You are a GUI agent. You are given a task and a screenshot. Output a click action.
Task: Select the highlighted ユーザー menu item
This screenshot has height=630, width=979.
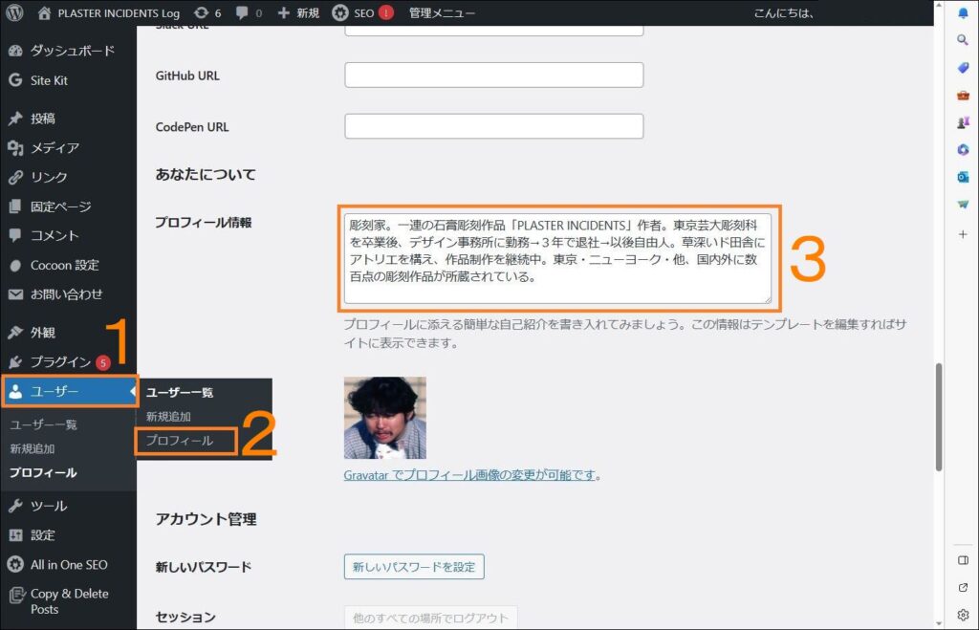click(69, 392)
